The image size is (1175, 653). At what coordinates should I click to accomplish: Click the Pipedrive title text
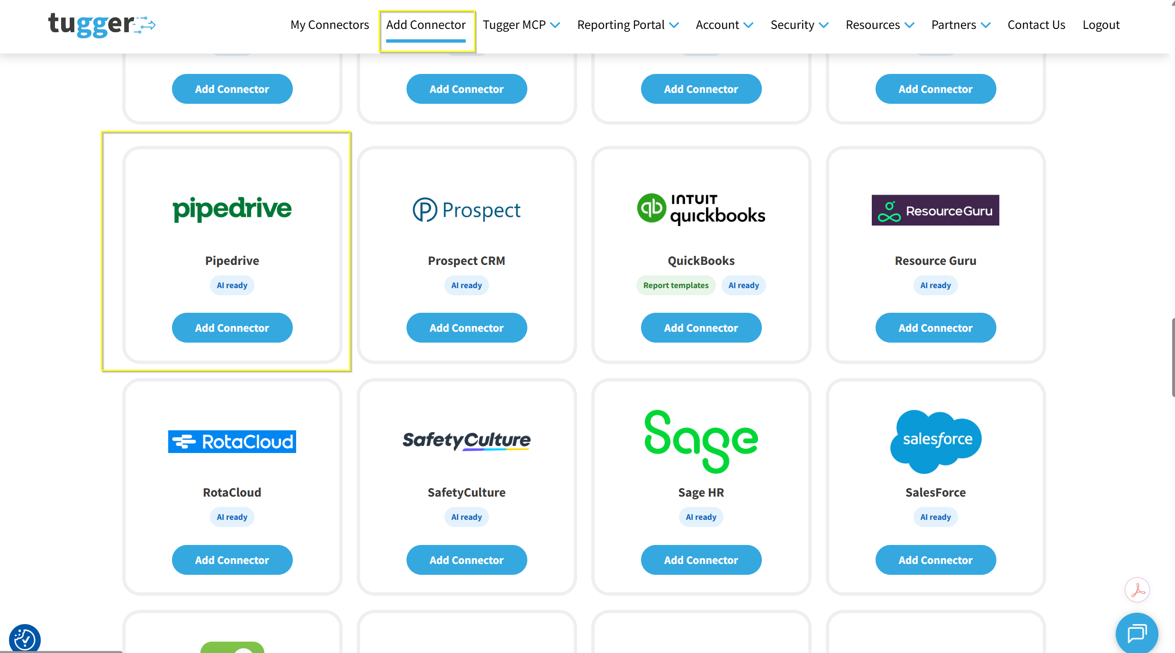coord(232,261)
